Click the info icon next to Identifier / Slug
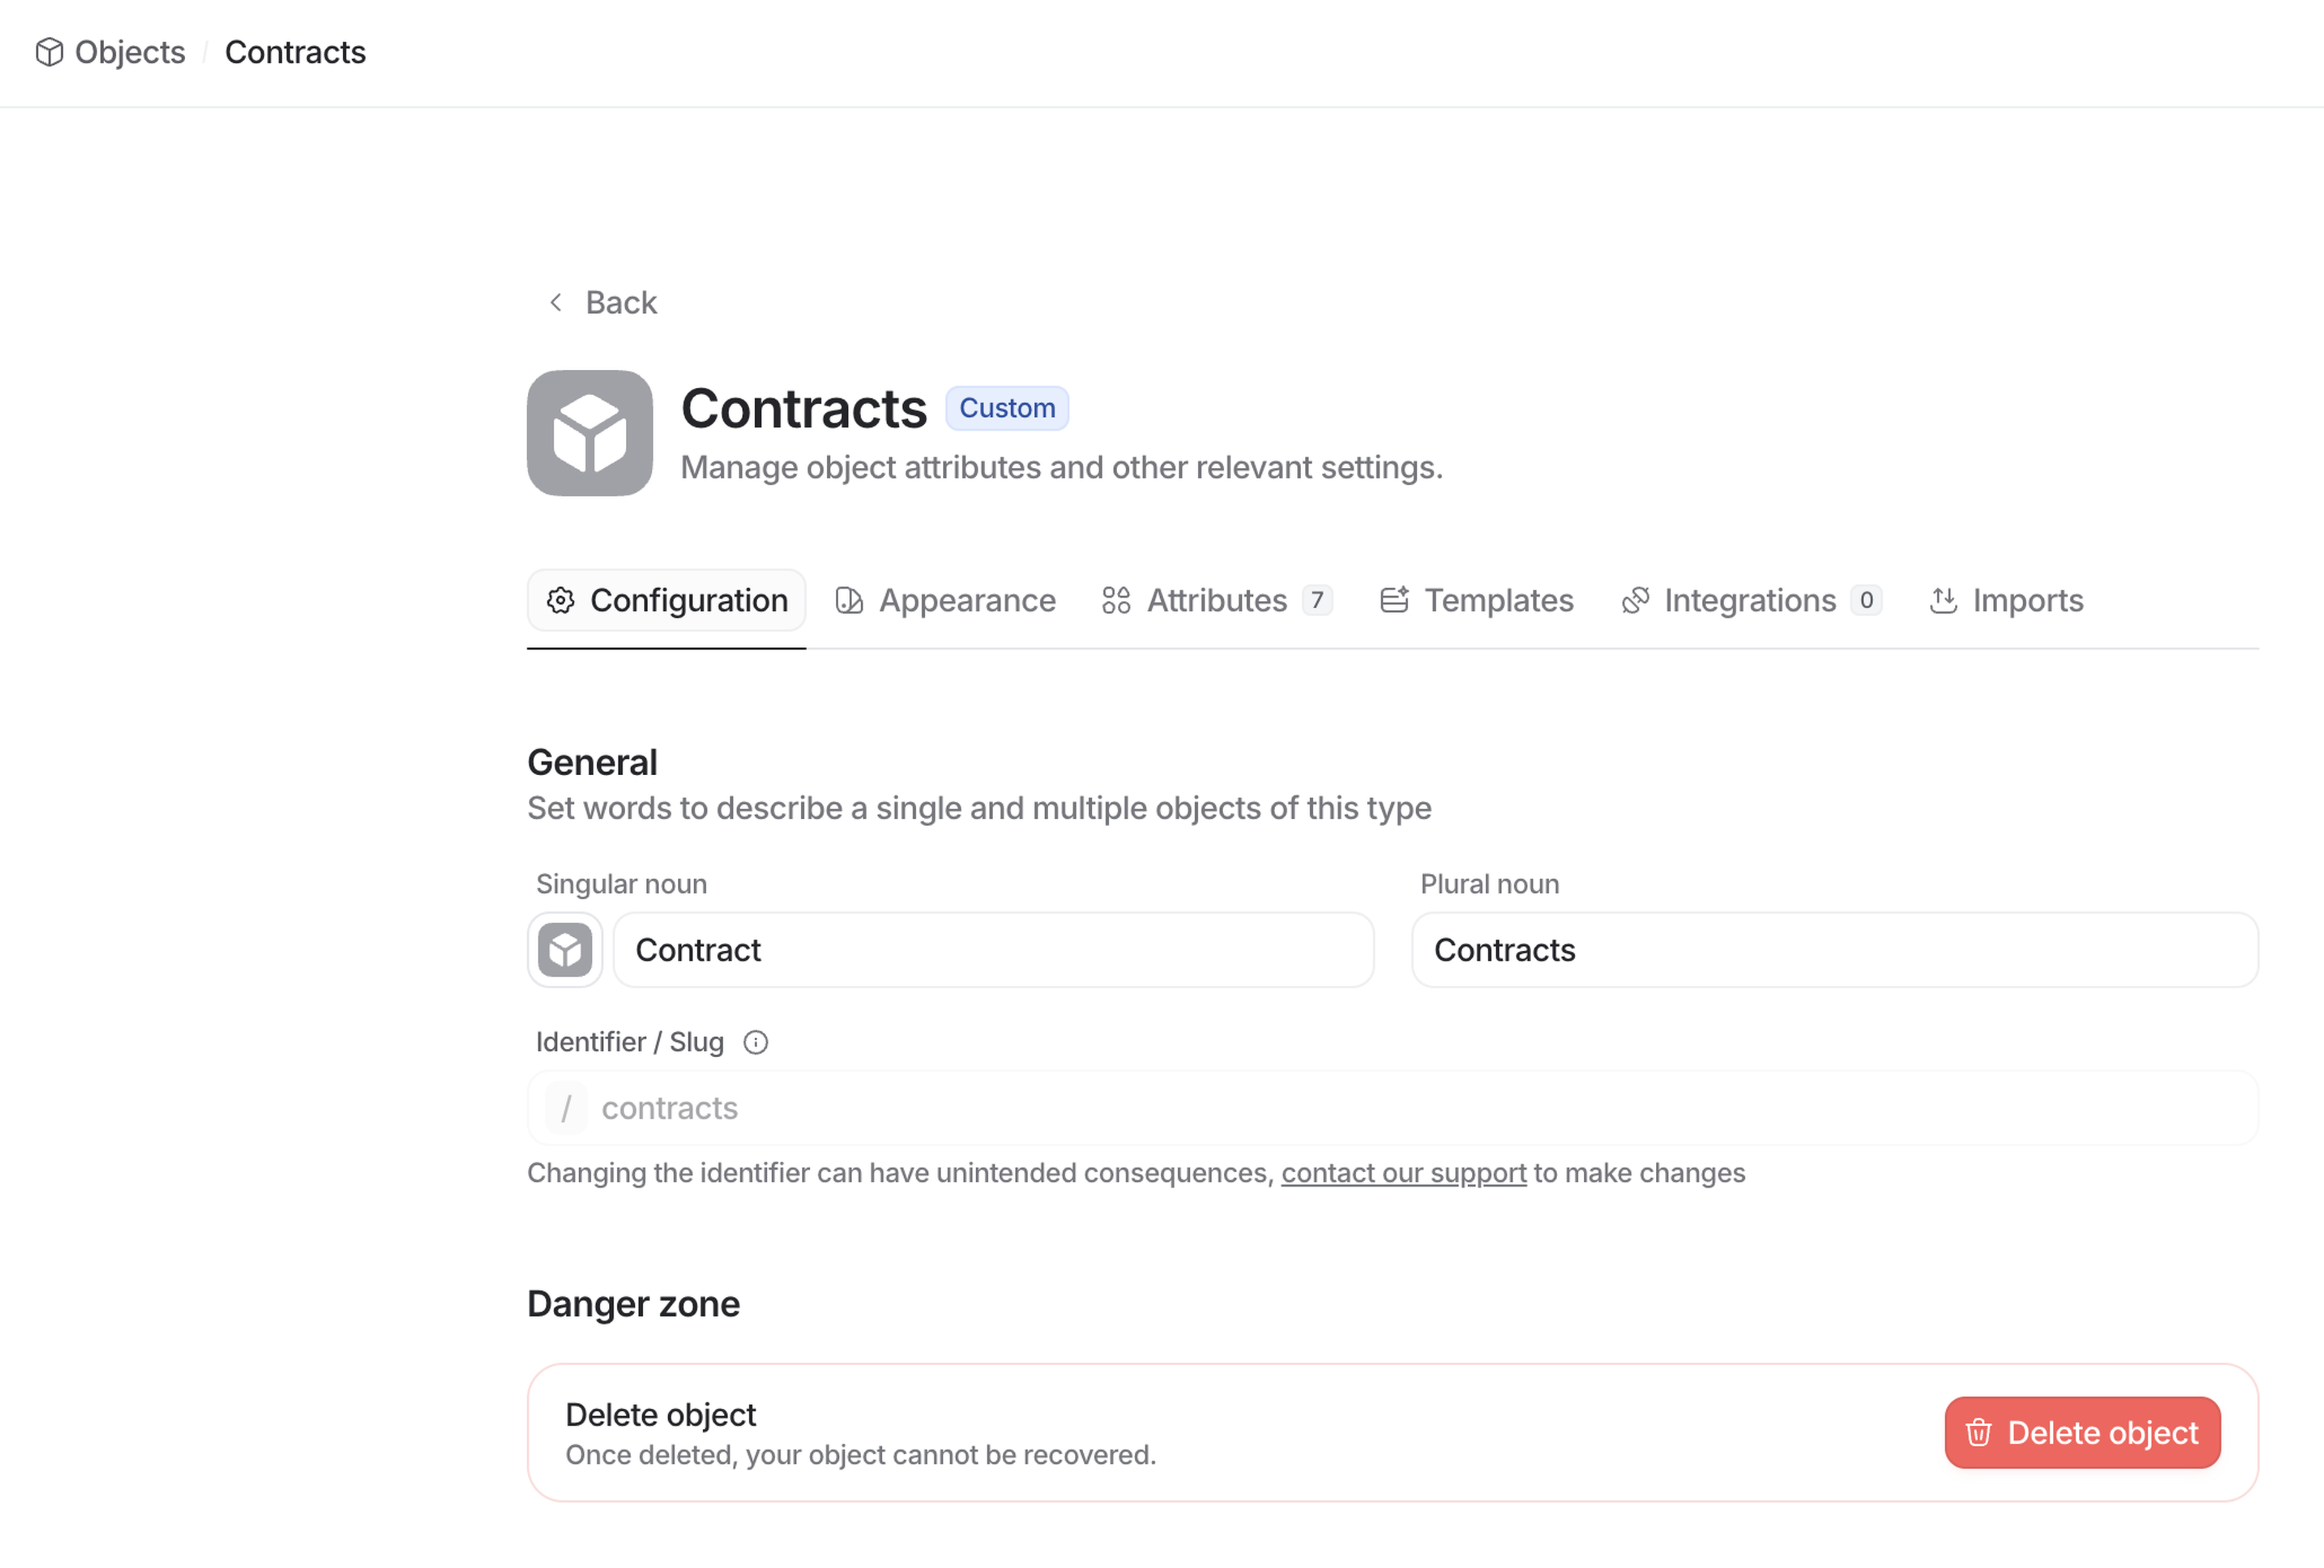The image size is (2324, 1568). click(x=756, y=1043)
